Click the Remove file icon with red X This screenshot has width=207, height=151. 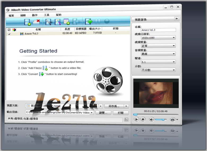(x=37, y=22)
